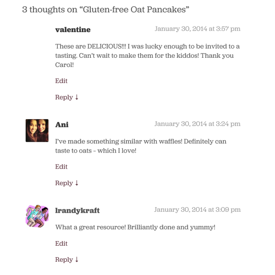Click lrandykraft's cartoon avatar image

coord(37,216)
